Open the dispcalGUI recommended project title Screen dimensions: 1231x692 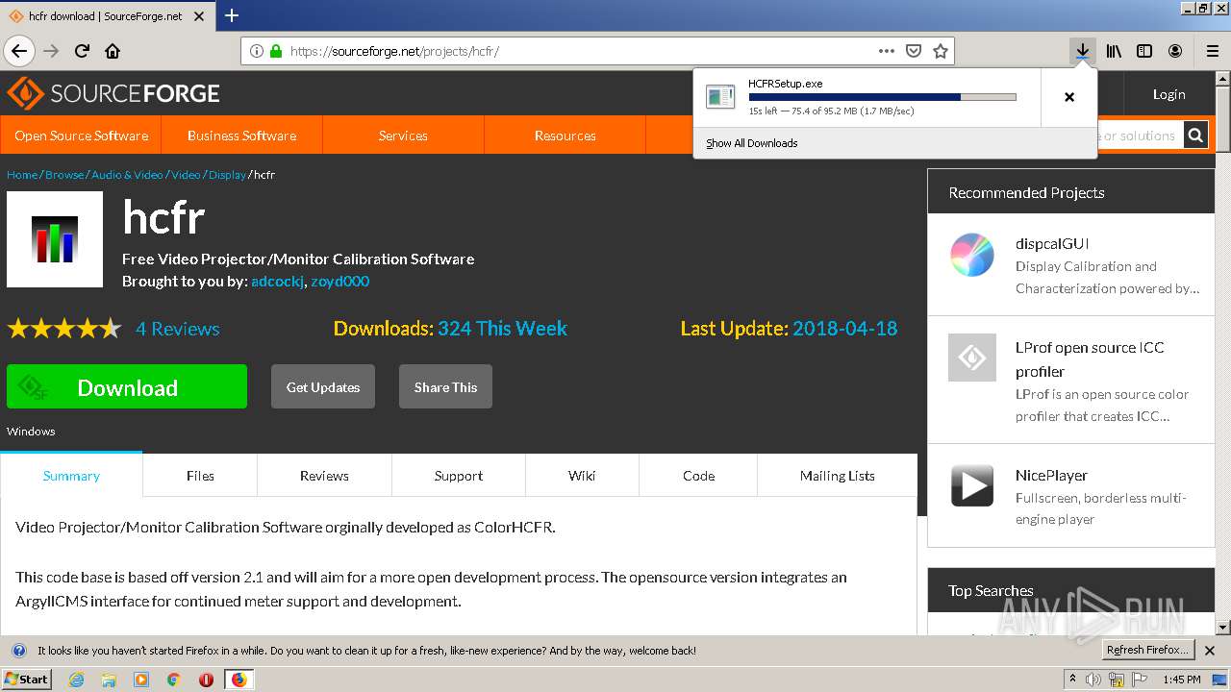pos(1052,244)
